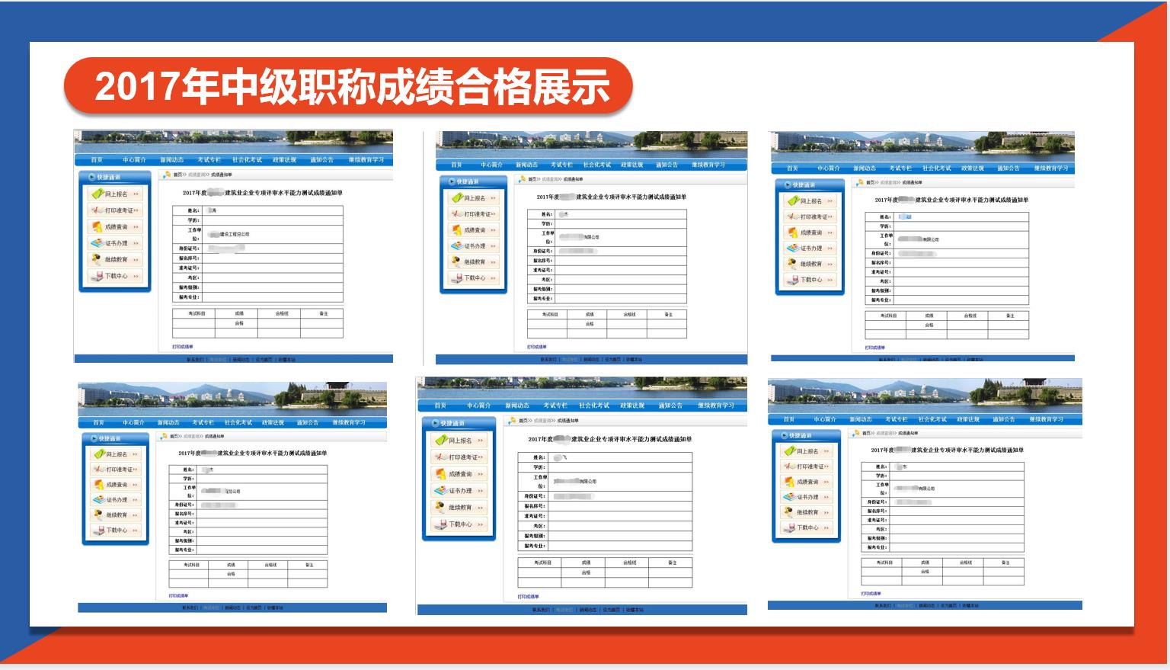The height and width of the screenshot is (670, 1170).
Task: Select 政策法规 menu in bottom-middle screenshot
Action: tap(632, 406)
